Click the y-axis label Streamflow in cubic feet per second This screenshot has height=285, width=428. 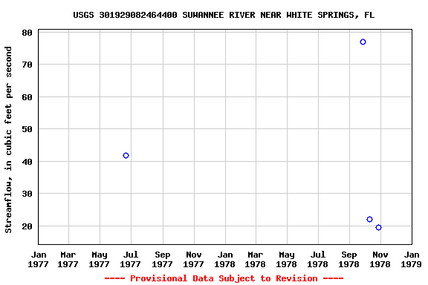(8, 140)
